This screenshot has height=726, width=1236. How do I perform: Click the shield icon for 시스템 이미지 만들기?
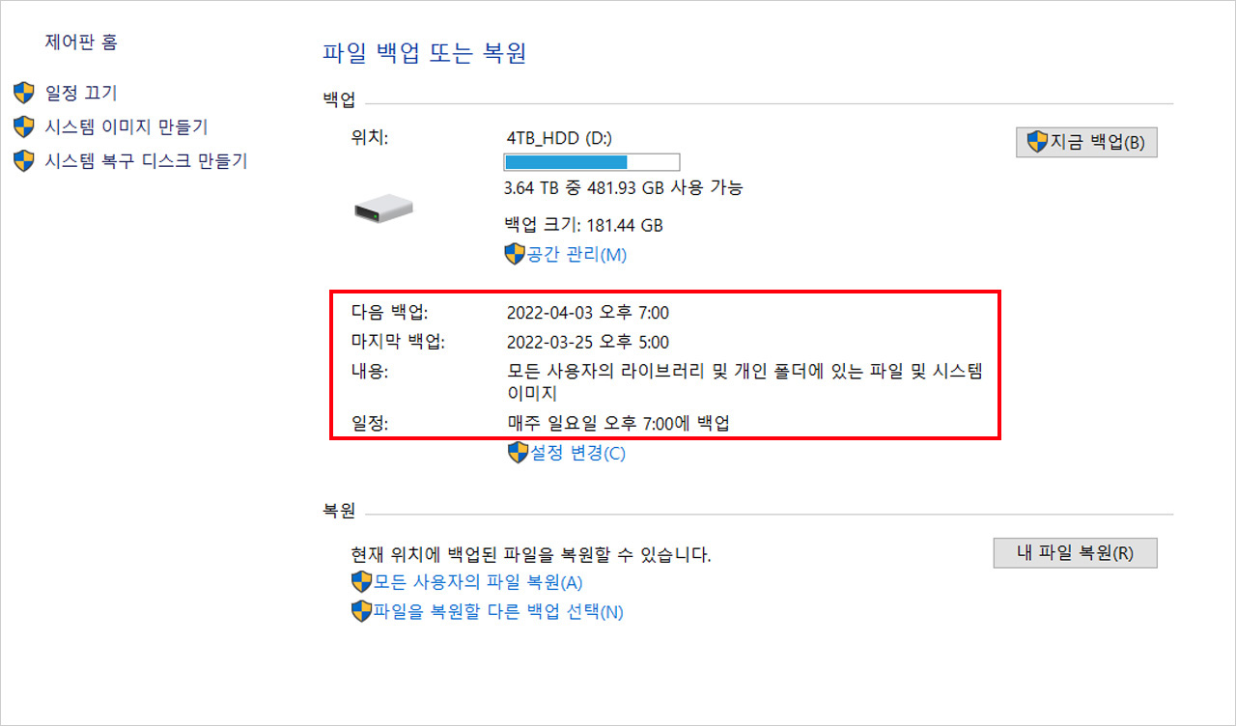click(24, 126)
